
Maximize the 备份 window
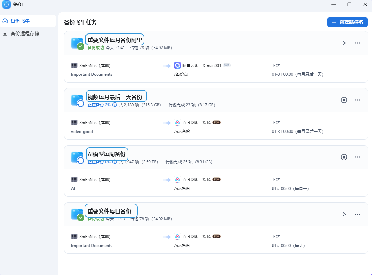tap(349, 4)
